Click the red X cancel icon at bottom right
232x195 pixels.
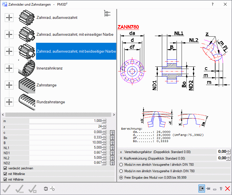coord(227,189)
